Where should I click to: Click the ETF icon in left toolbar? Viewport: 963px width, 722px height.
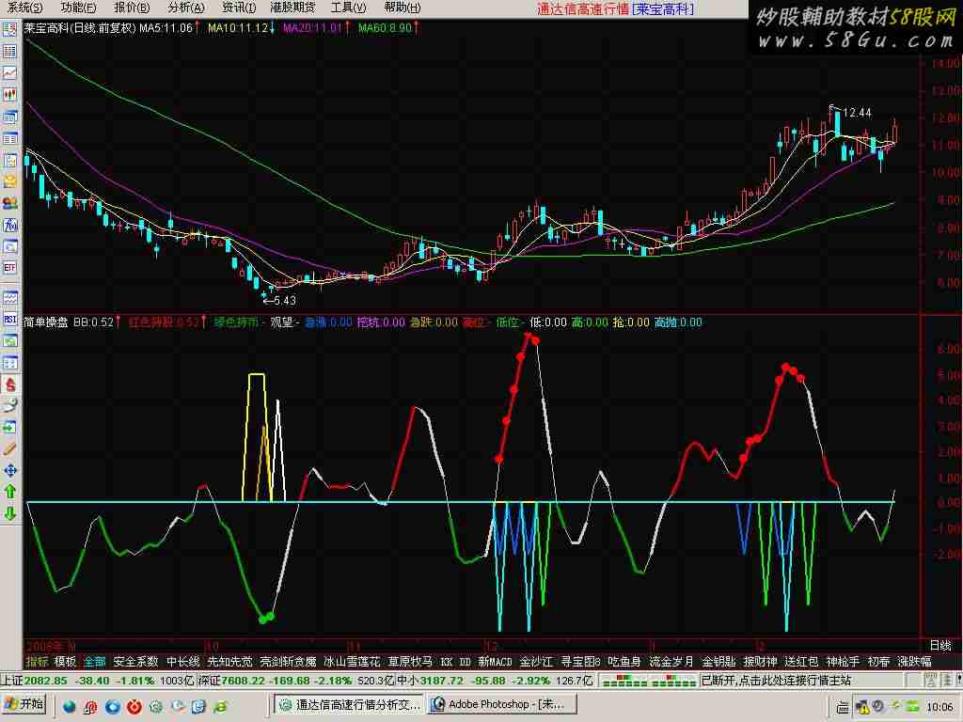[9, 268]
